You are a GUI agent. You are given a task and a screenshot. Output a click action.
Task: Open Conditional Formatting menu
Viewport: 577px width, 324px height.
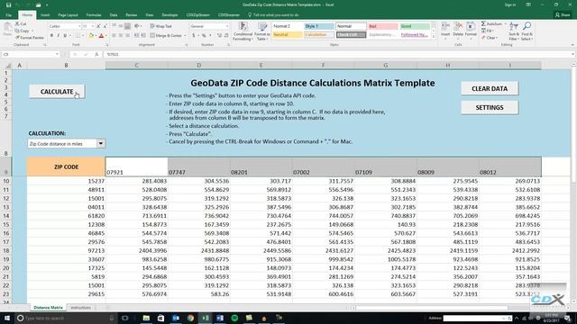pyautogui.click(x=243, y=31)
